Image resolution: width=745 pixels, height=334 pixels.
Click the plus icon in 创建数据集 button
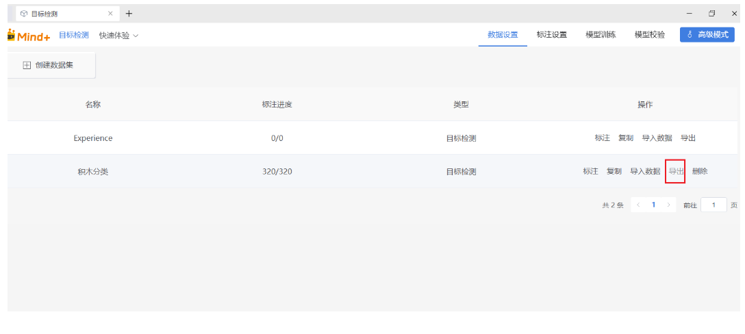coord(27,65)
